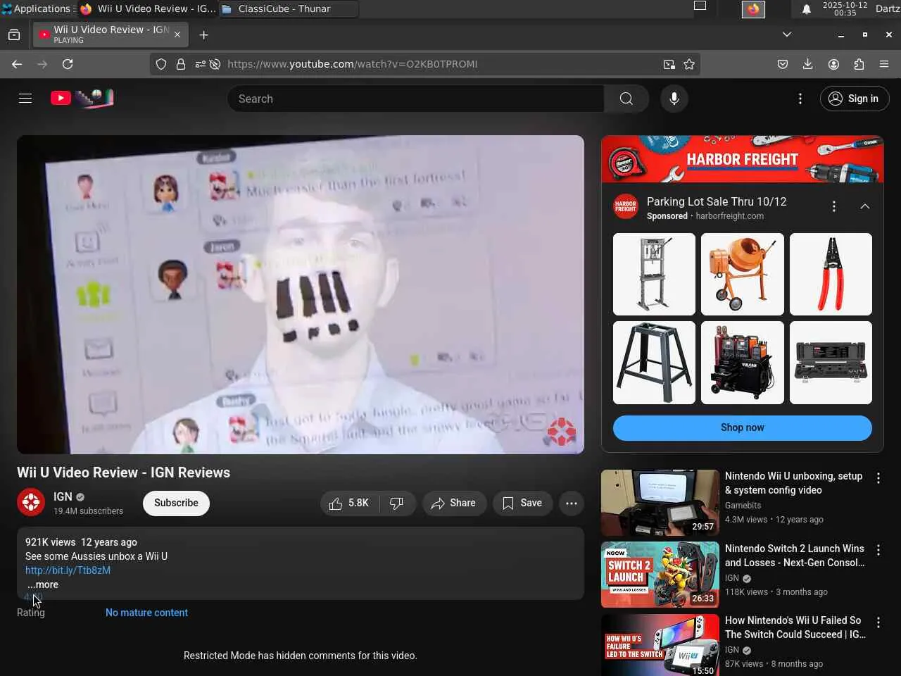This screenshot has height=676, width=901.
Task: Open Firefox downloads panel
Action: (807, 64)
